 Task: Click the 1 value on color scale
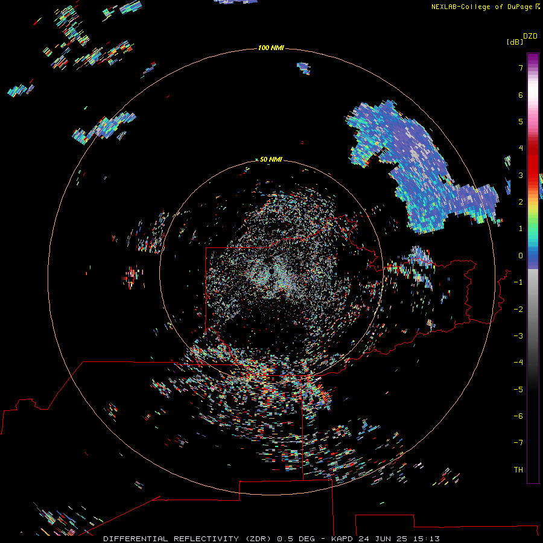coord(521,229)
